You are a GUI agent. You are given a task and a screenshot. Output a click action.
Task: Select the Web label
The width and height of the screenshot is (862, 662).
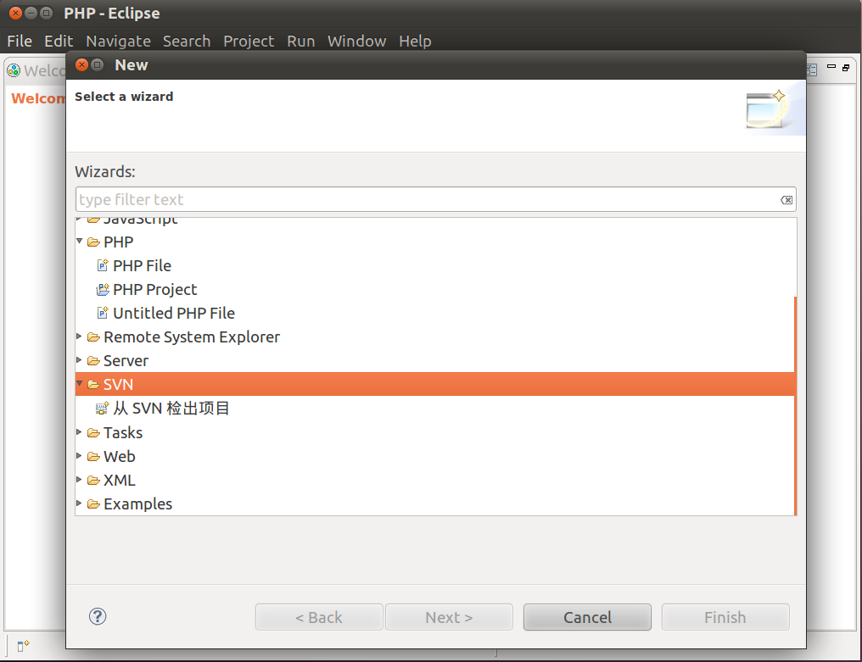coord(119,457)
